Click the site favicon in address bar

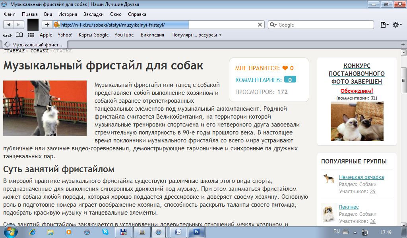pyautogui.click(x=56, y=25)
